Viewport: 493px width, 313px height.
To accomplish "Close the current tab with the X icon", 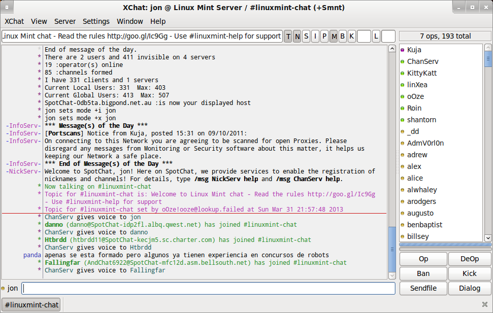I will pos(485,304).
